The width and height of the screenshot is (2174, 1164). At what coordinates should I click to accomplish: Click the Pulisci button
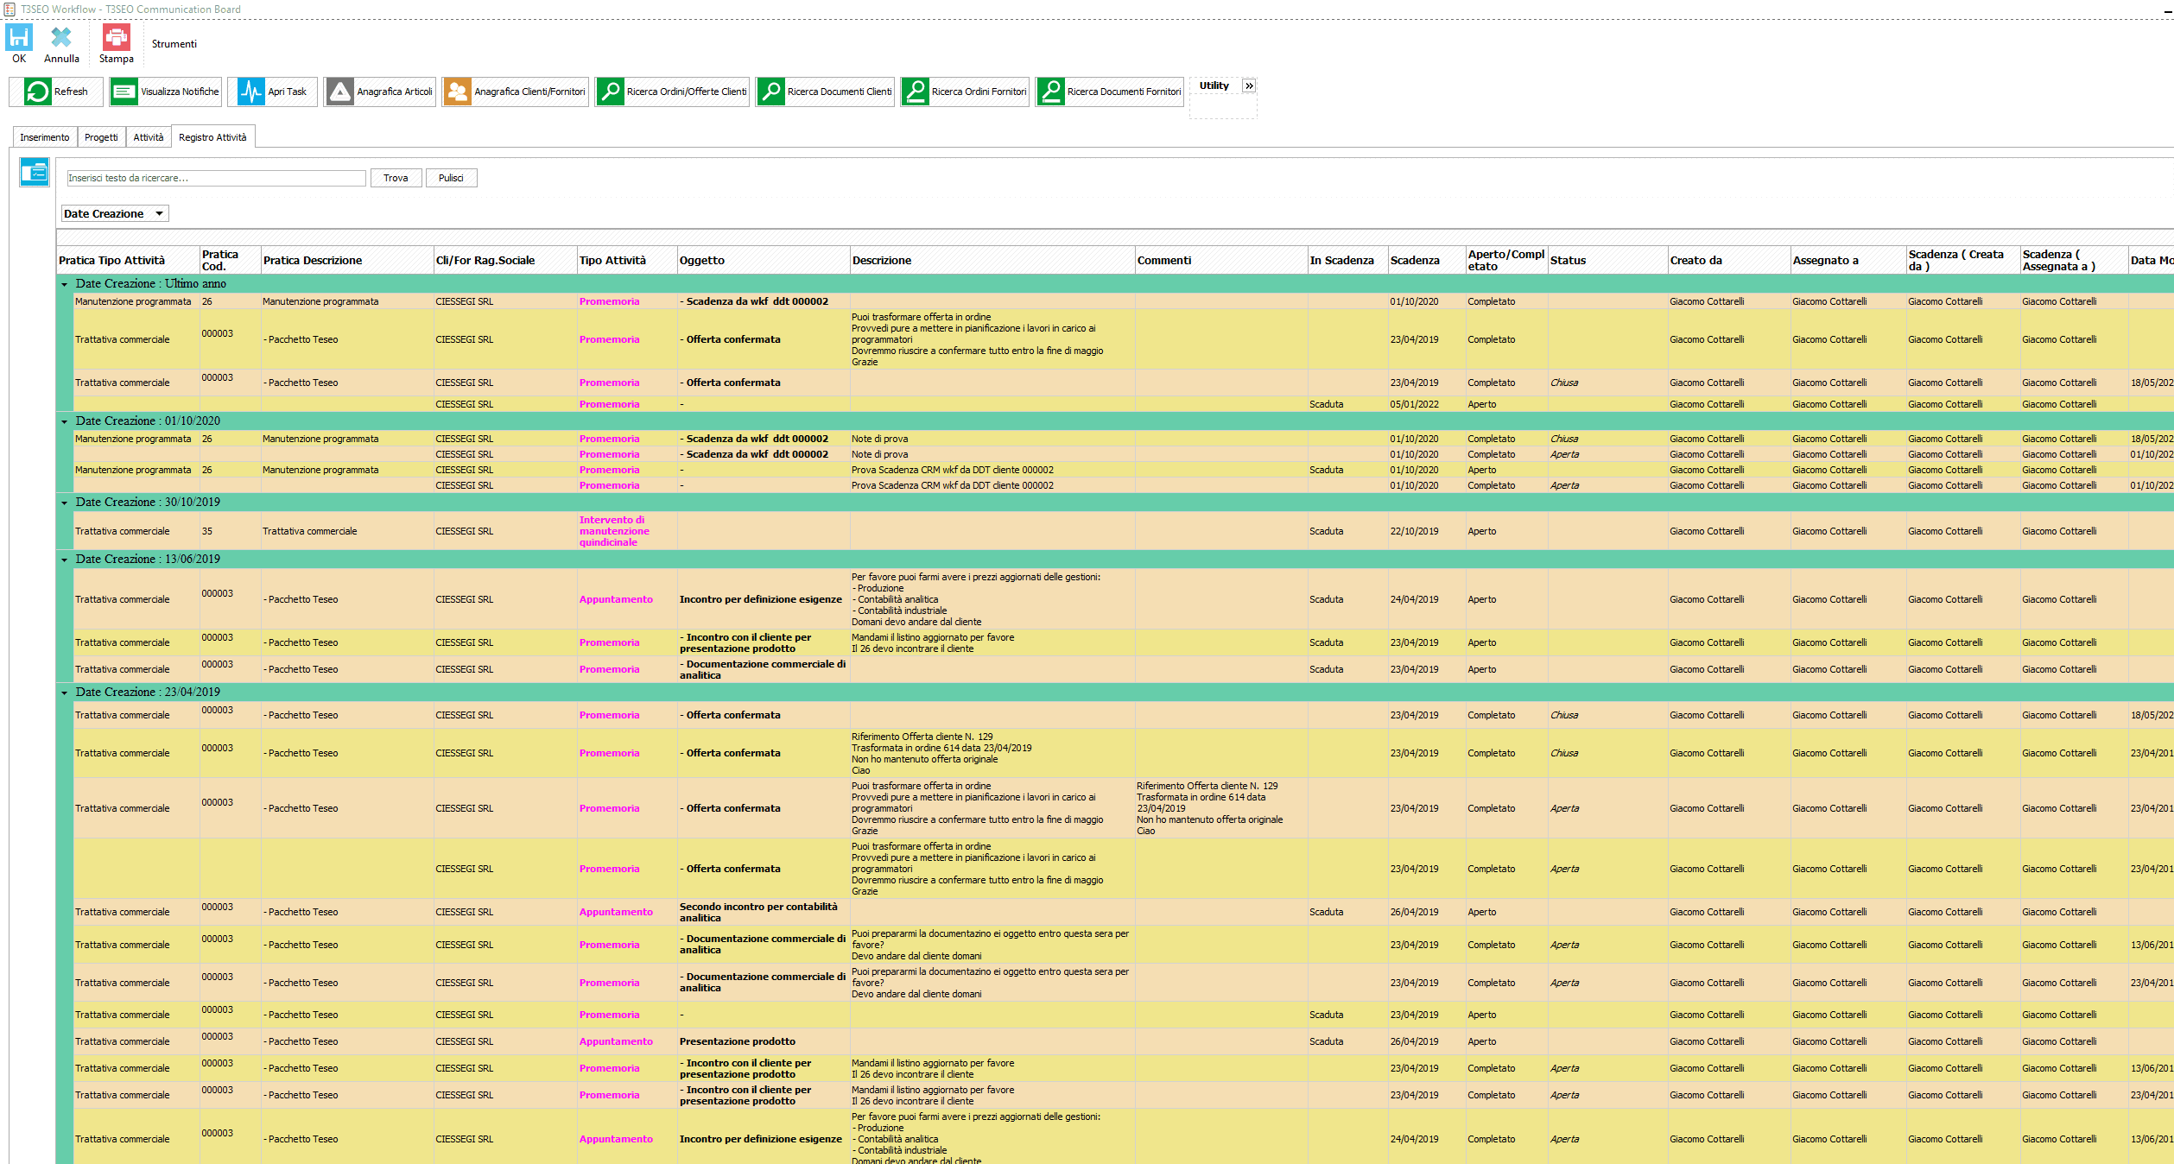451,178
